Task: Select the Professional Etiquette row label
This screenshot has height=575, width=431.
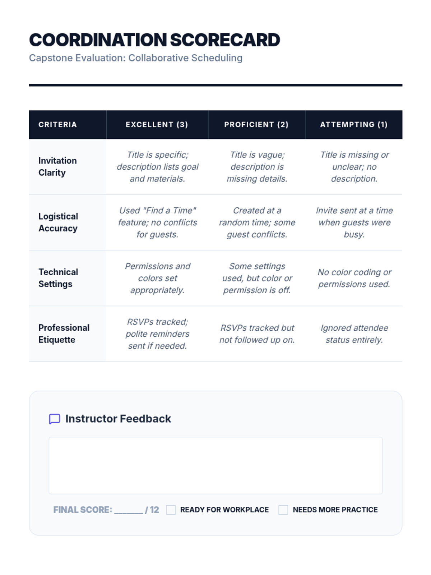Action: (x=64, y=334)
